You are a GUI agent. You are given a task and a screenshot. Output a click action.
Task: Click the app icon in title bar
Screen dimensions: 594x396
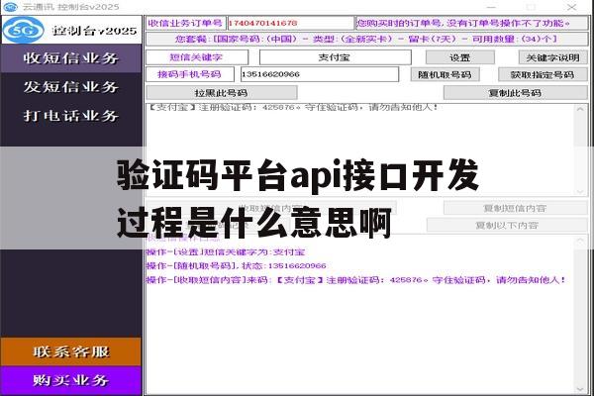pyautogui.click(x=10, y=7)
